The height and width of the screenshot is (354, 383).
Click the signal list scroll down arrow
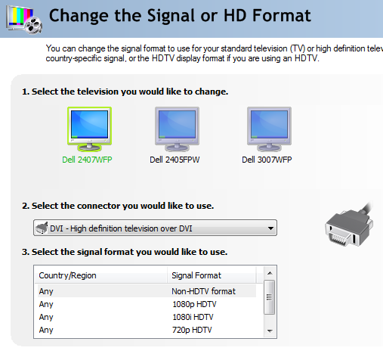pyautogui.click(x=270, y=331)
